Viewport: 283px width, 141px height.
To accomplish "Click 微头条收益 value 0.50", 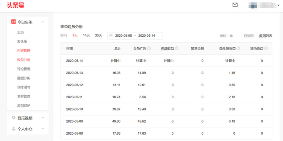I will click(232, 85).
